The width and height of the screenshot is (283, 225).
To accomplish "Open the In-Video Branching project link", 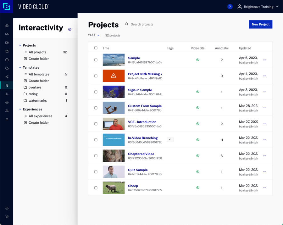I will (143, 138).
